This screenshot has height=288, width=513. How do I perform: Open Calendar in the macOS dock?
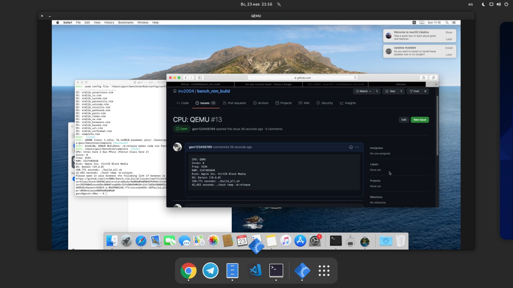click(x=242, y=241)
